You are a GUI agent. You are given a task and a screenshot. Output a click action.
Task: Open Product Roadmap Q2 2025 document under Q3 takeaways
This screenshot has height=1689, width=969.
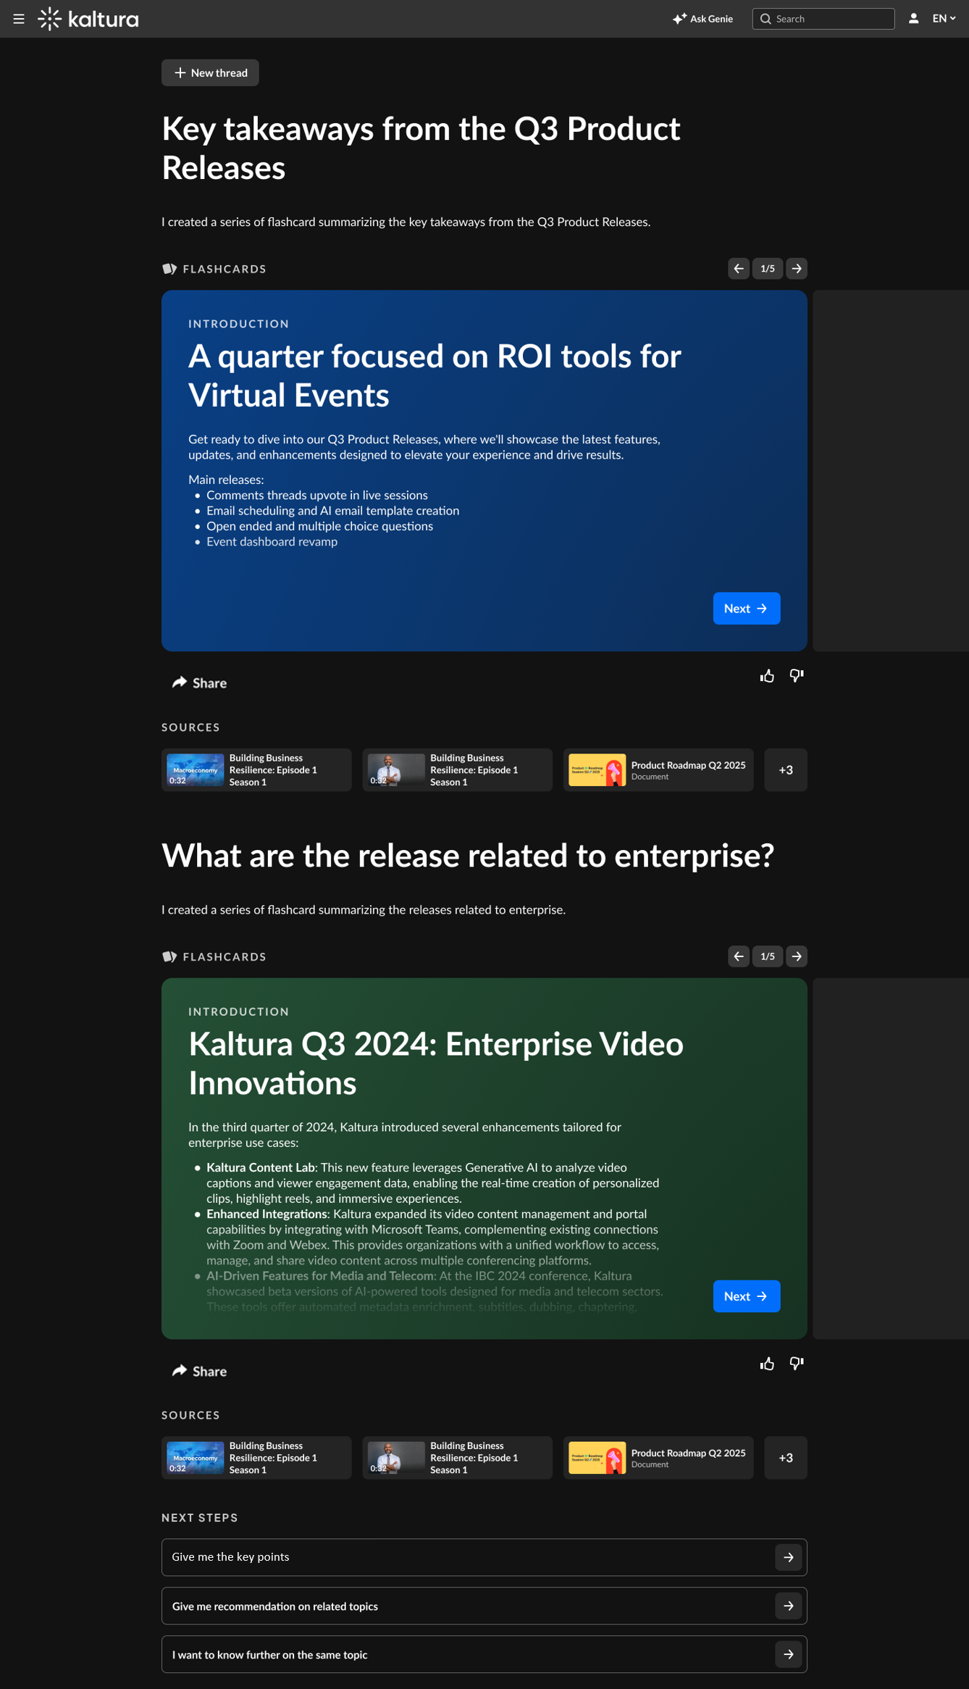[658, 770]
